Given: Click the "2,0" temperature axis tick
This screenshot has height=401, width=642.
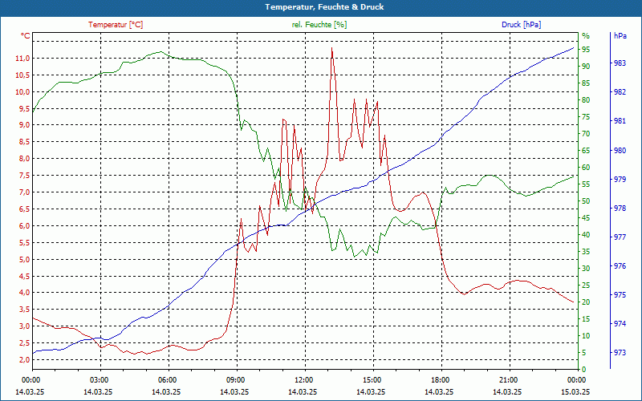Looking at the screenshot, I should pos(24,359).
